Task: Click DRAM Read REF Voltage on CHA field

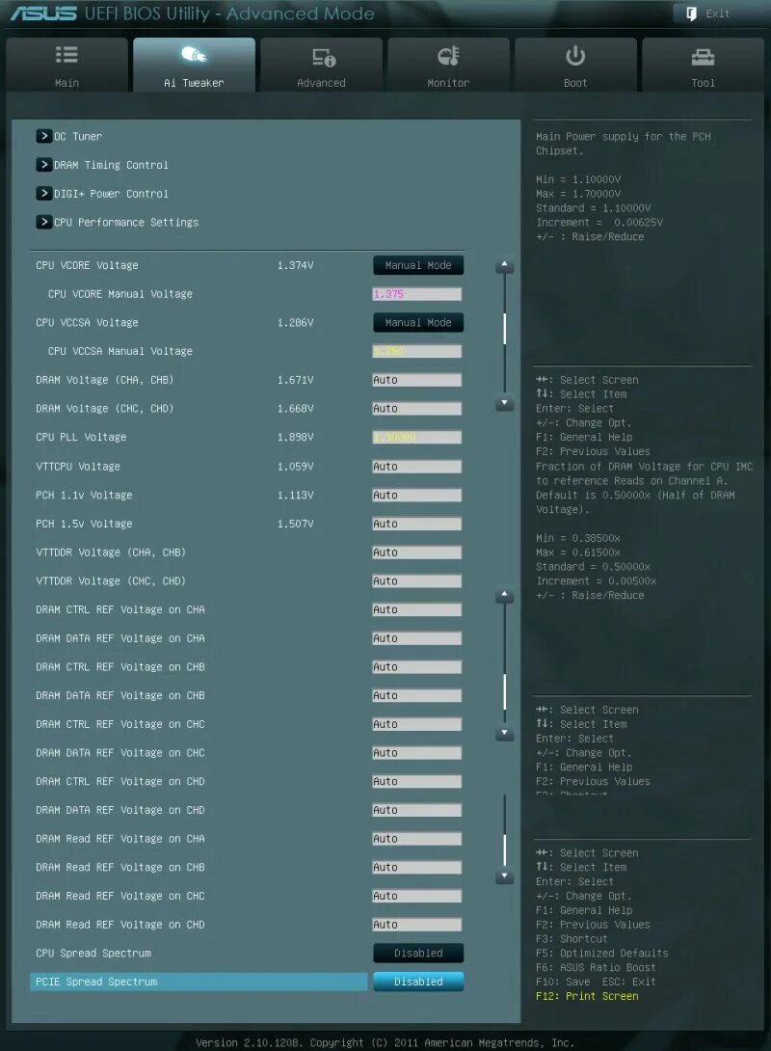Action: click(416, 839)
